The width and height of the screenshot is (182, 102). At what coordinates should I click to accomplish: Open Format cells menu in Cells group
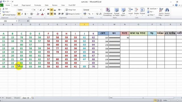tap(142, 12)
